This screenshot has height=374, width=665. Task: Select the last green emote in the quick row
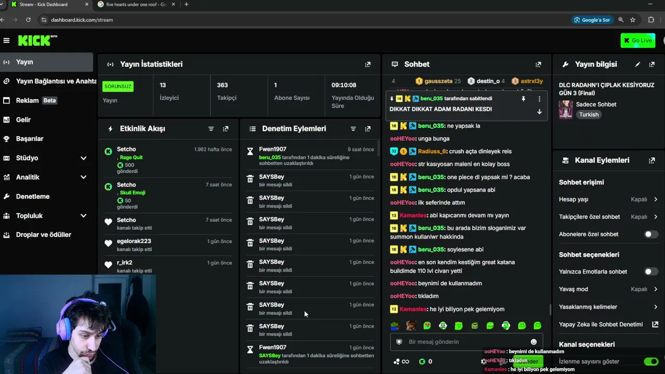(x=537, y=326)
